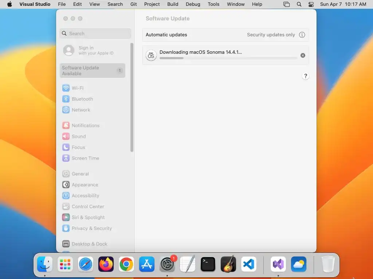373x279 pixels.
Task: Open the Debug menu
Action: tap(193, 4)
